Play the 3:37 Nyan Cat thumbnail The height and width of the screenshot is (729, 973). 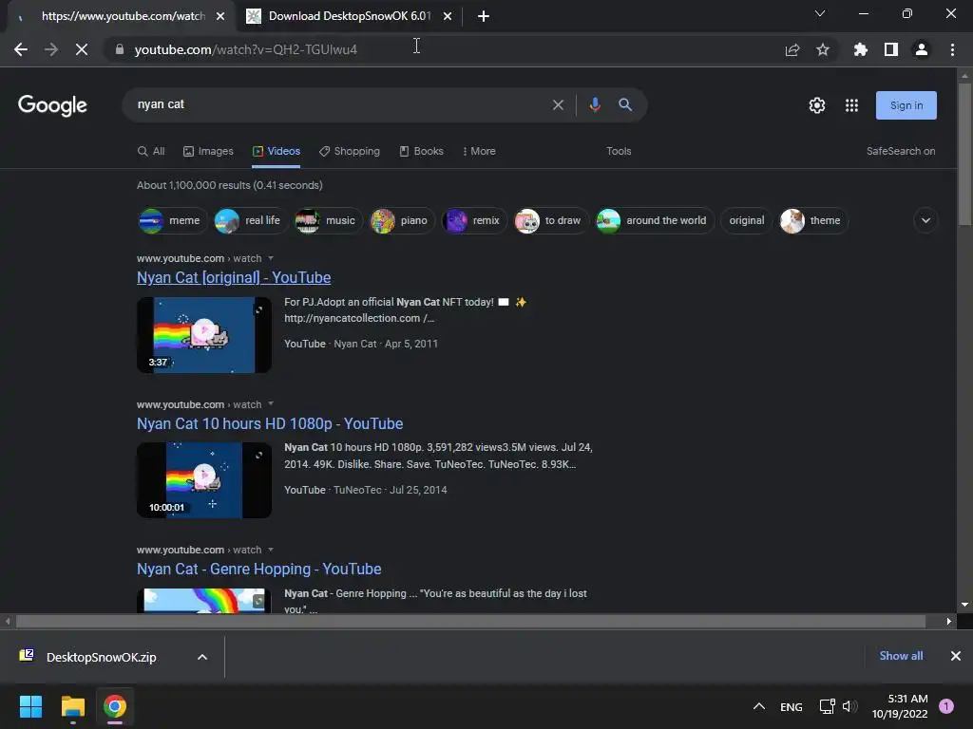click(204, 335)
